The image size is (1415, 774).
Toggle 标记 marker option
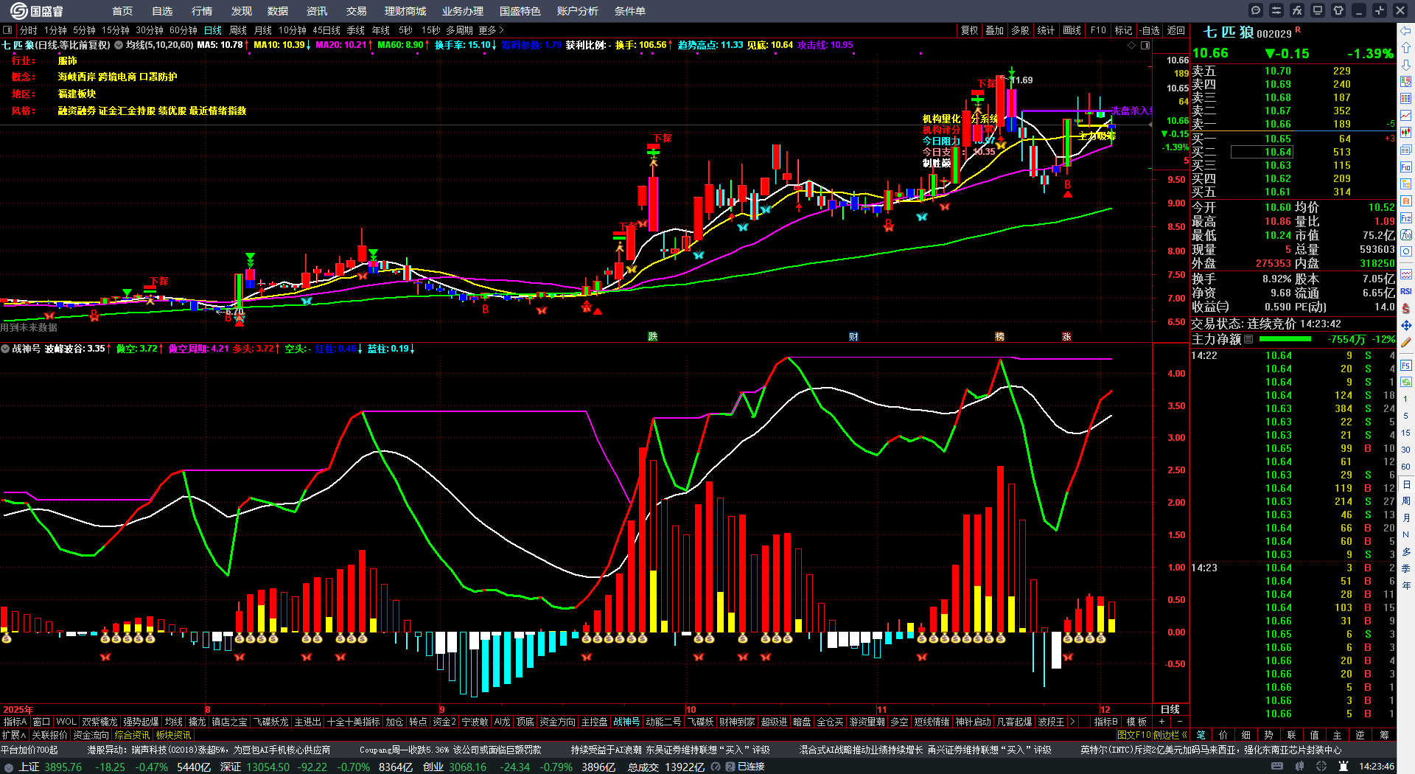[x=1123, y=30]
